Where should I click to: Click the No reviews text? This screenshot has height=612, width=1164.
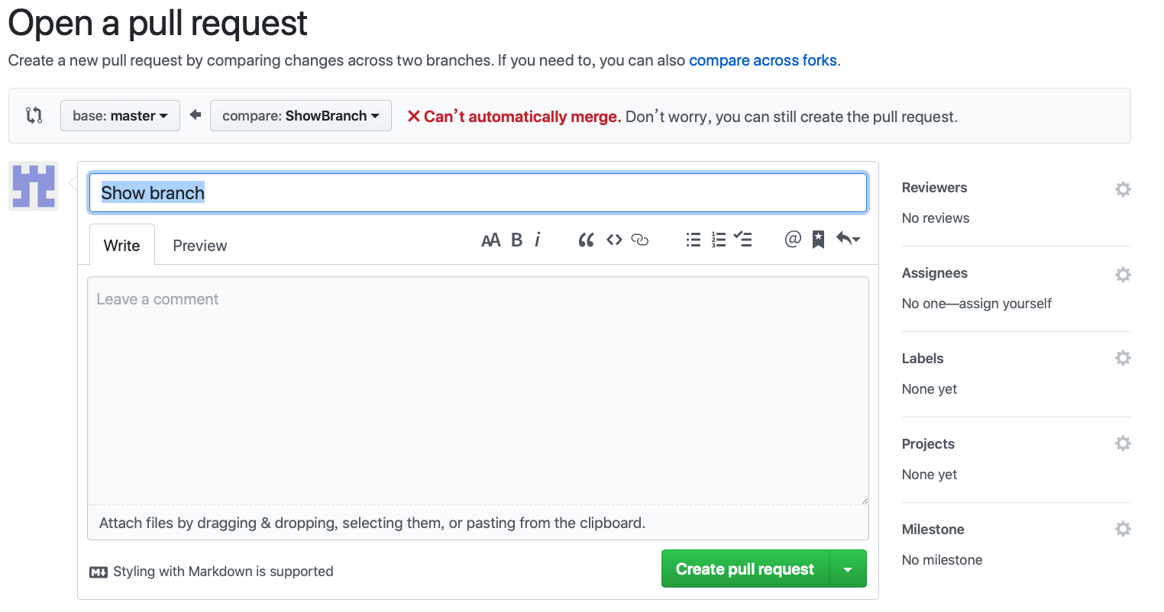[936, 218]
